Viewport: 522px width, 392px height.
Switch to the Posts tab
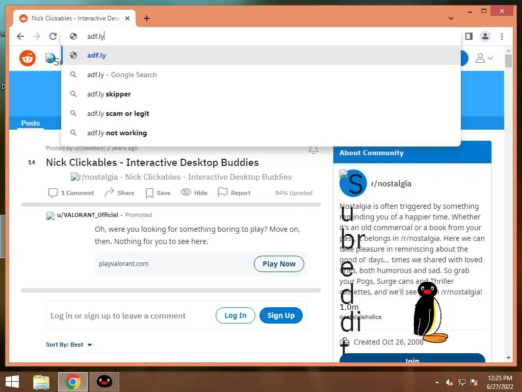tap(30, 123)
